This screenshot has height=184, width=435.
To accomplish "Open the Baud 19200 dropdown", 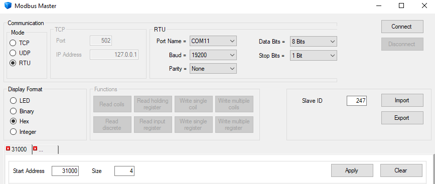I will click(x=213, y=55).
